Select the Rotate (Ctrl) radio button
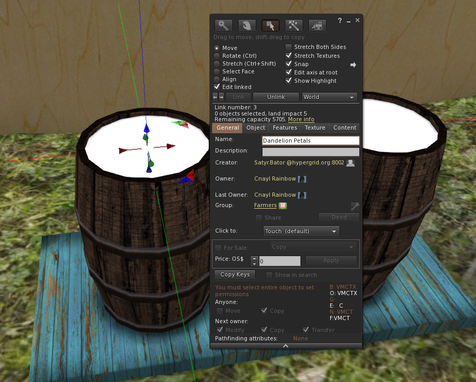The width and height of the screenshot is (476, 382). tap(217, 56)
